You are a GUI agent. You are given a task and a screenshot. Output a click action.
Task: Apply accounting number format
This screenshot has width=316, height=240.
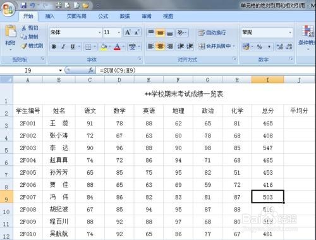tap(246, 47)
